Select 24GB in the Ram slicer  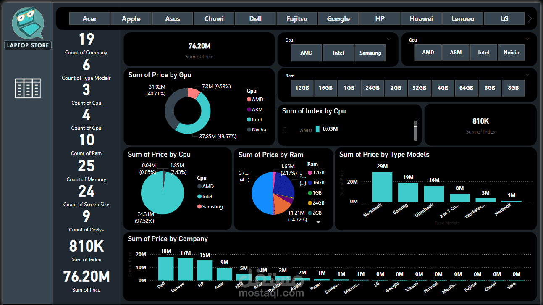tap(372, 88)
